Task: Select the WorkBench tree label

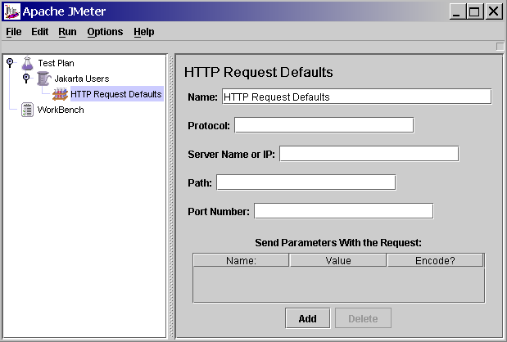Action: (x=61, y=110)
